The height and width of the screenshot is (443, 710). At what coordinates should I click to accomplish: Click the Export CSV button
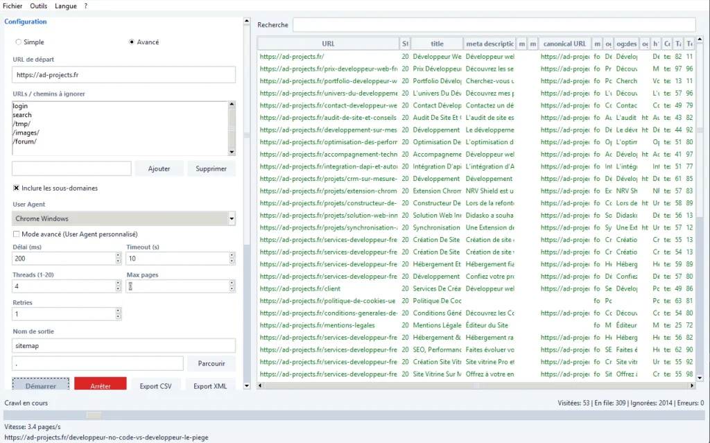[x=156, y=385]
